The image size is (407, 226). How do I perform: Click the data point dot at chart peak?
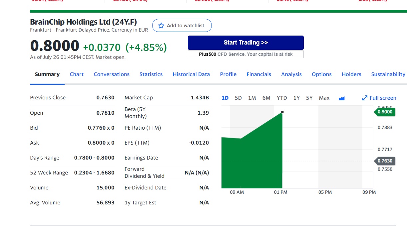[282, 112]
